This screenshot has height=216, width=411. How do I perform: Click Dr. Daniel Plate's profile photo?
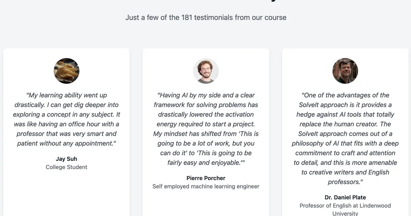345,71
